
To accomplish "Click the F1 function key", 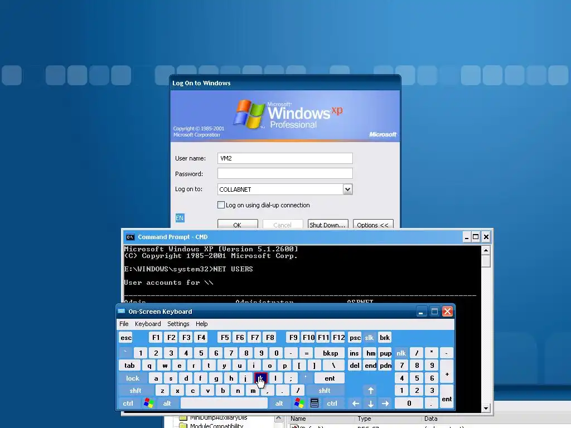I will point(156,337).
